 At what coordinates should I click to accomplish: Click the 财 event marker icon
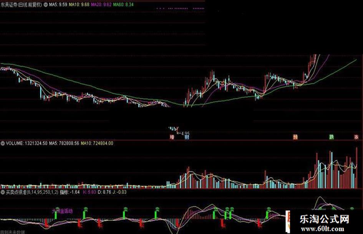click(187, 137)
